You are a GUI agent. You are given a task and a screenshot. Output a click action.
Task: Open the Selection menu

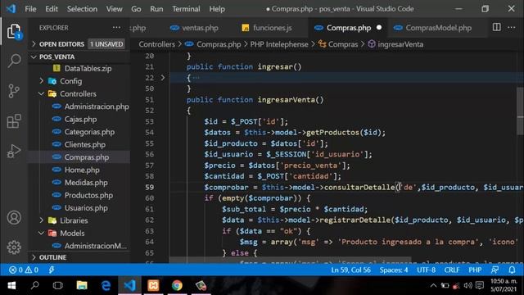[82, 9]
